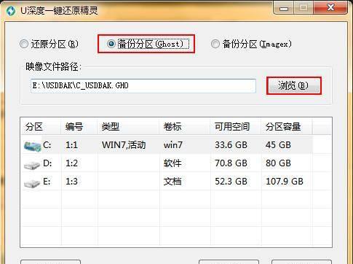Click the 卷标 column header

(x=185, y=126)
